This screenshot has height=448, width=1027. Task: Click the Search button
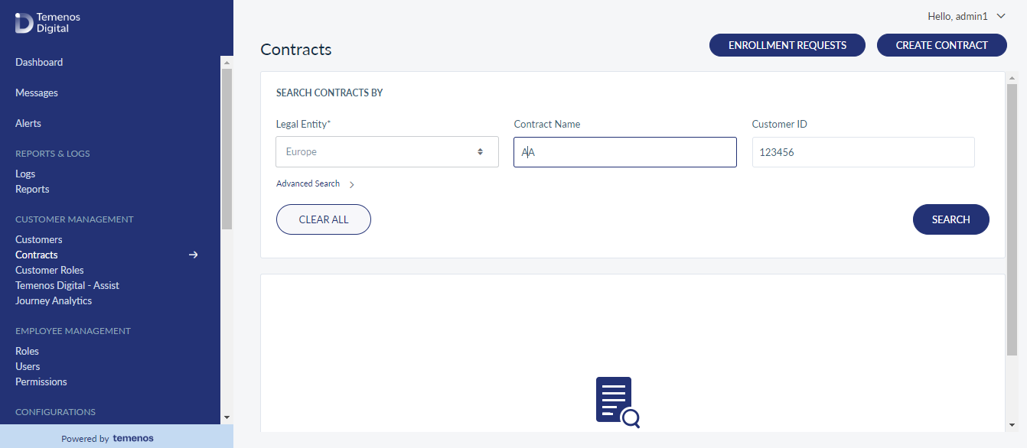pyautogui.click(x=951, y=219)
